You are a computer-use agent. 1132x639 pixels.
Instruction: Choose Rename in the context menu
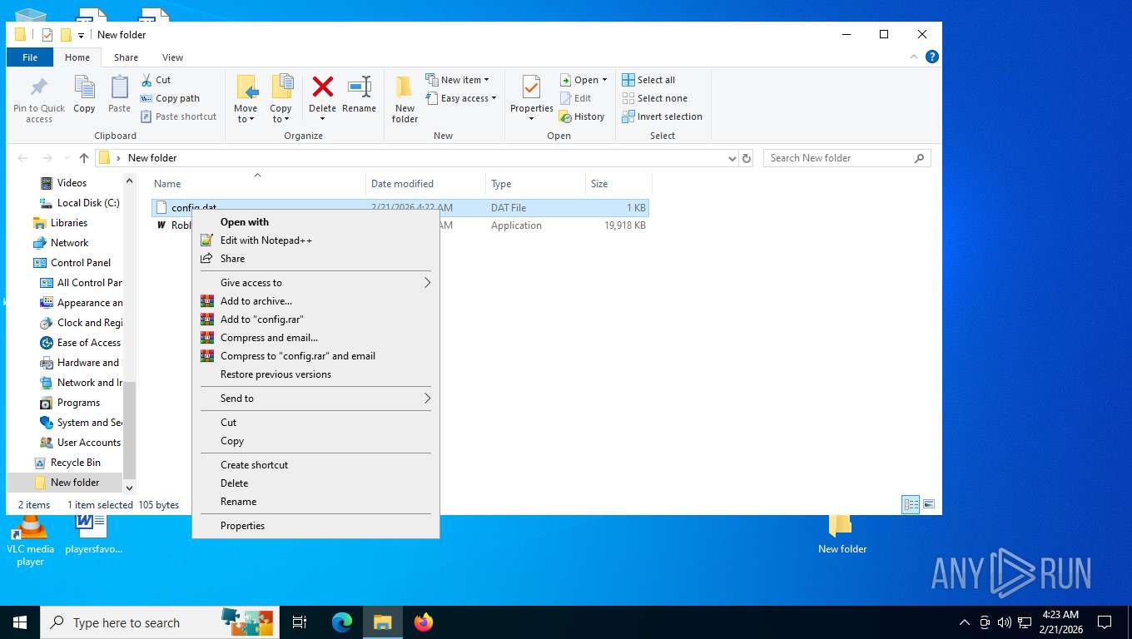[315, 502]
